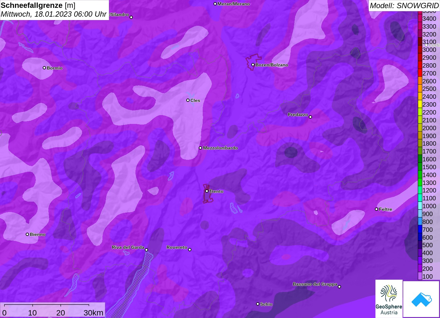This screenshot has height=318, width=440.
Task: Click the legend value 1800
Action: pyautogui.click(x=429, y=143)
